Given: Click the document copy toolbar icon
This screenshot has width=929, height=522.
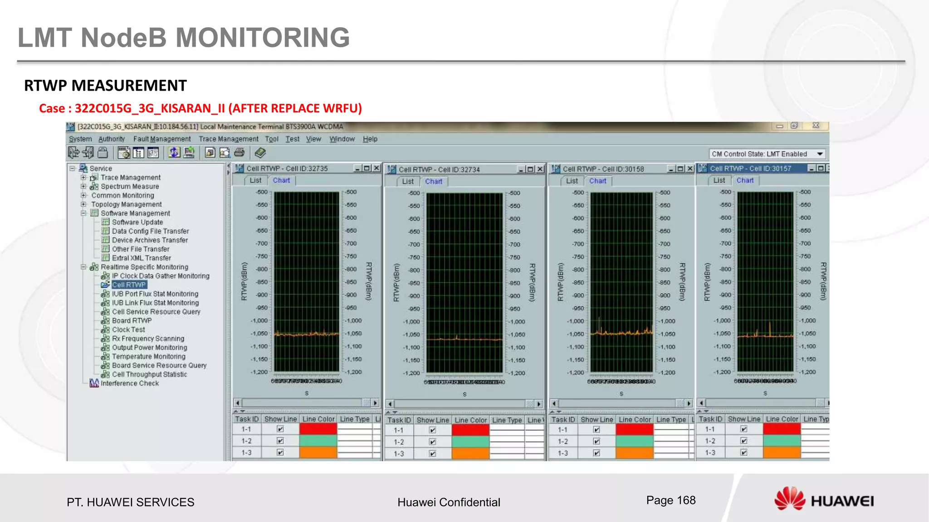Looking at the screenshot, I should pyautogui.click(x=210, y=153).
